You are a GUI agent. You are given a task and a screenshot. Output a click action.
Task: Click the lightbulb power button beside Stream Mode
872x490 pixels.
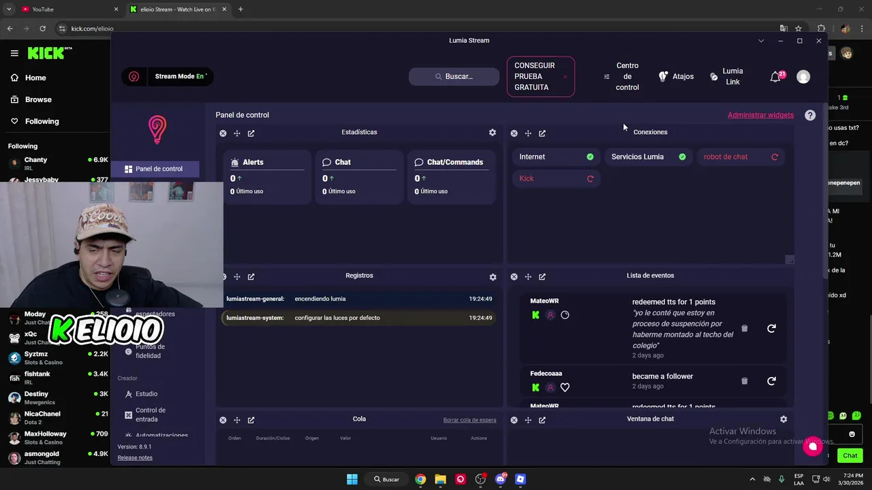[x=134, y=77]
